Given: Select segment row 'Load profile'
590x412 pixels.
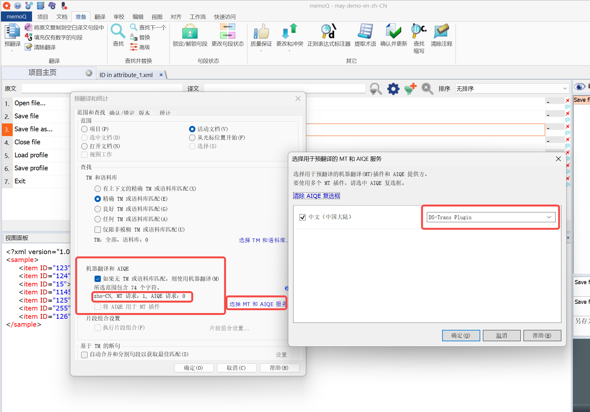Looking at the screenshot, I should [36, 155].
